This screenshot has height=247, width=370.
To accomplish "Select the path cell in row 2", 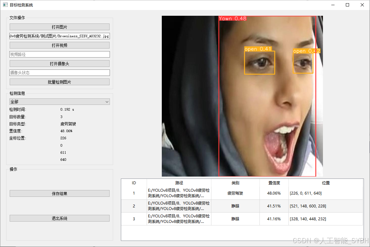I will [x=179, y=206].
